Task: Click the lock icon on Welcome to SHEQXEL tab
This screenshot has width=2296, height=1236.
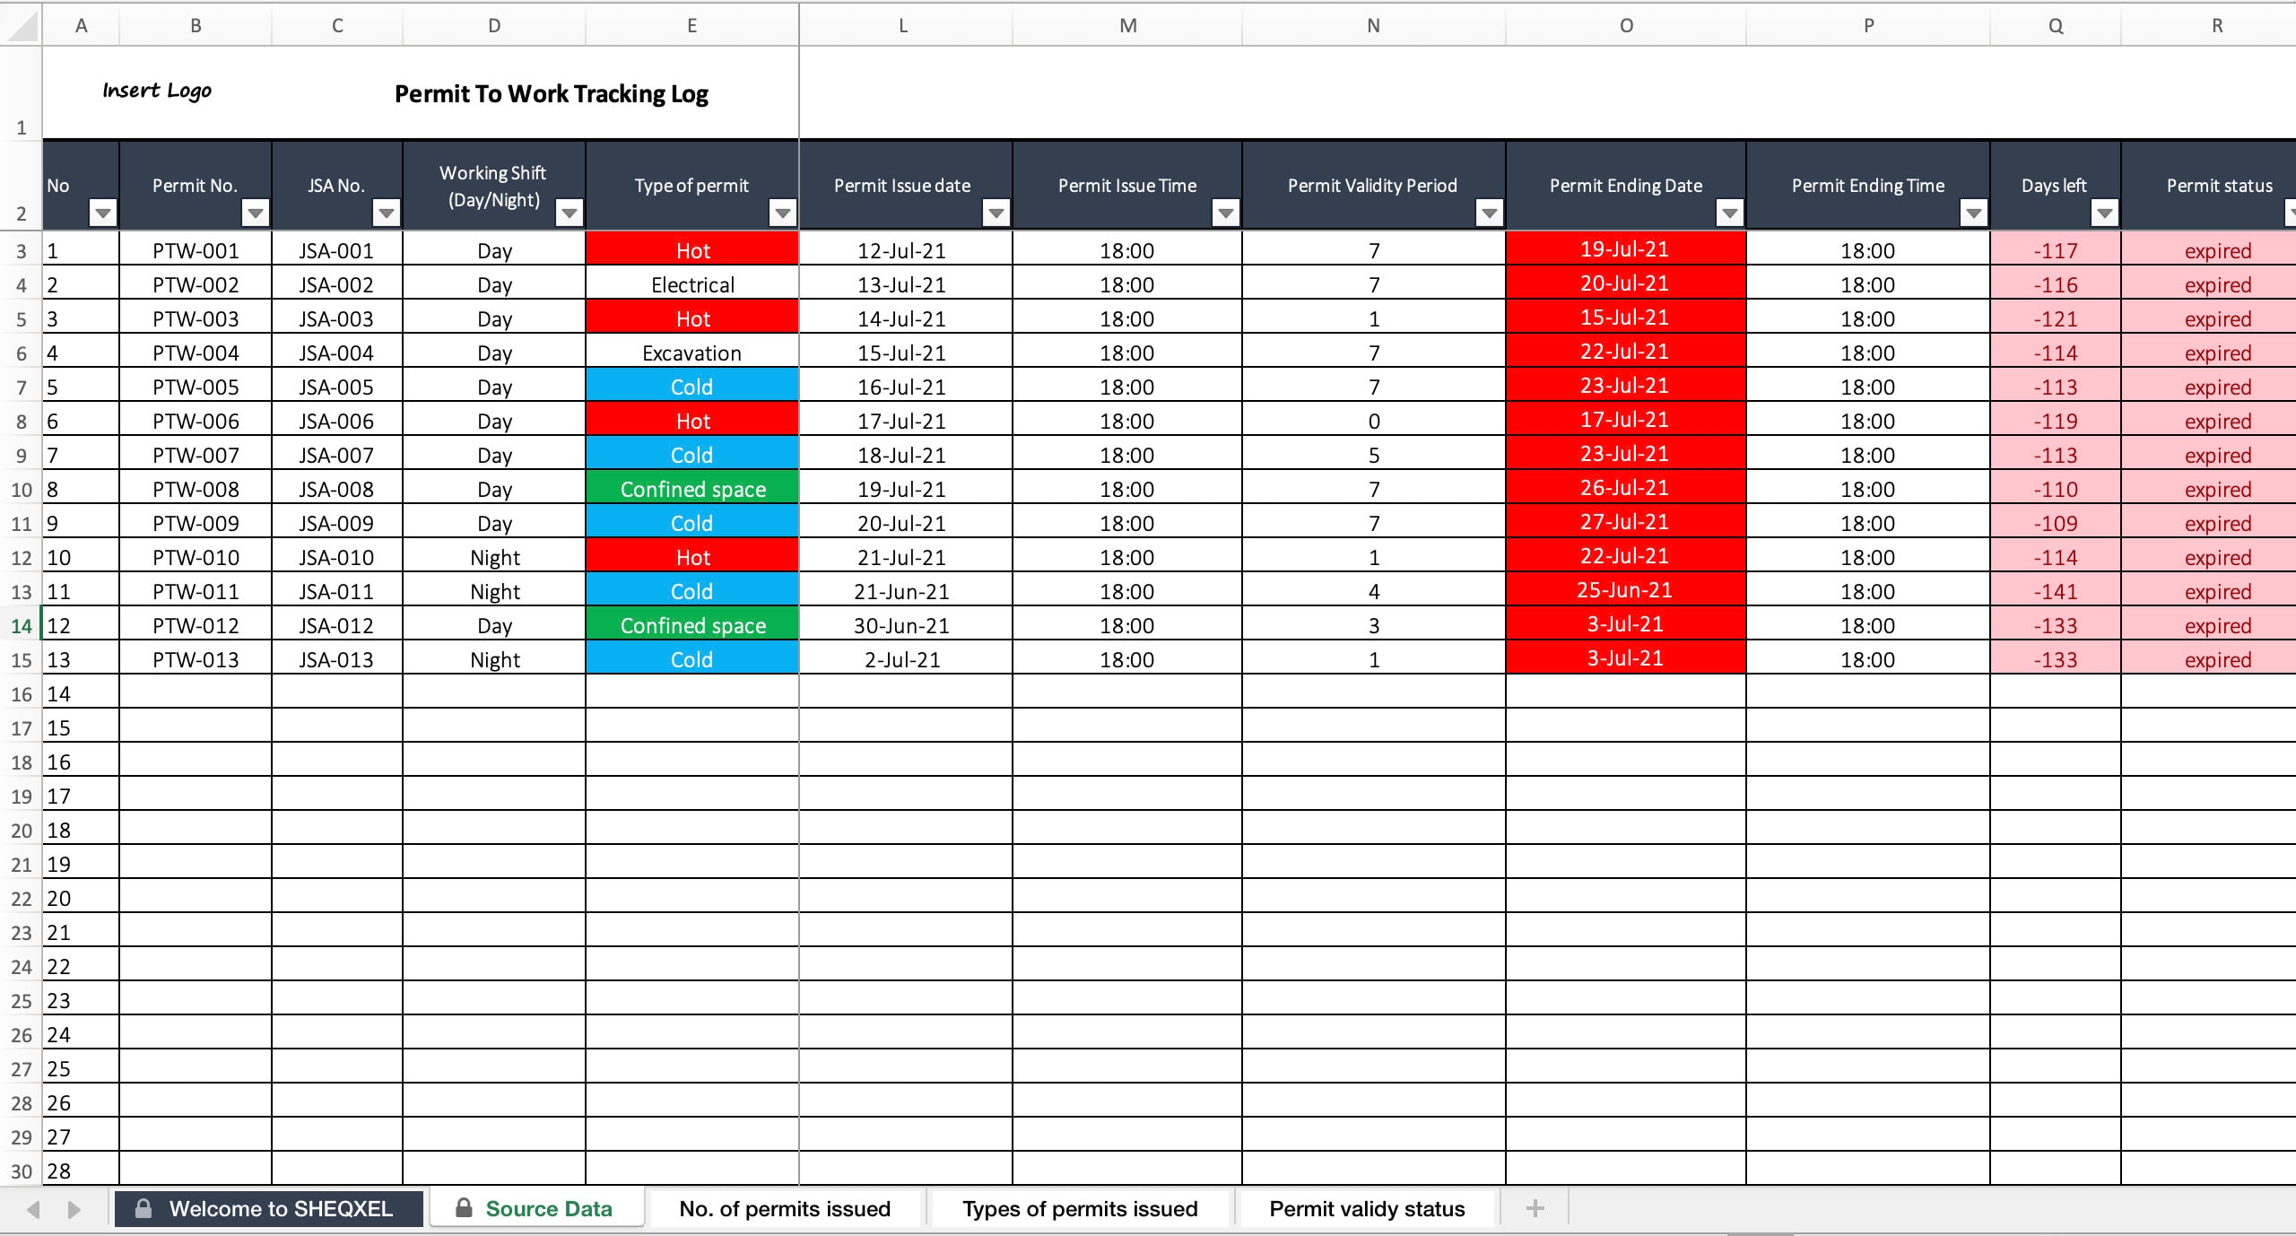Action: (144, 1208)
